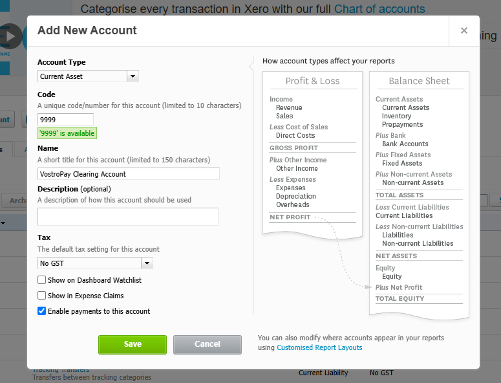Click the Balance Sheet heading
Image resolution: width=501 pixels, height=383 pixels.
[x=419, y=81]
